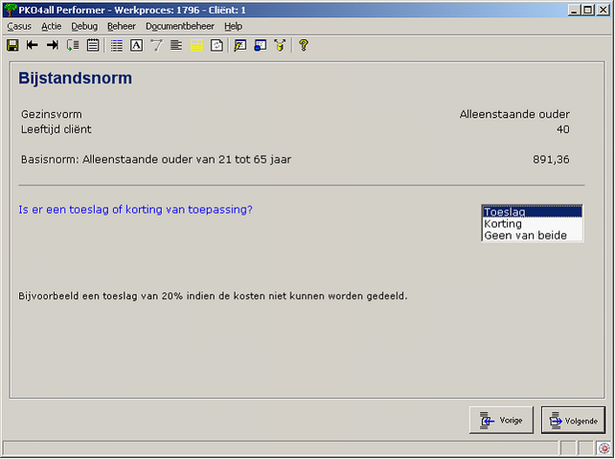The width and height of the screenshot is (615, 459).
Task: Select Toeslag in the list
Action: 533,212
